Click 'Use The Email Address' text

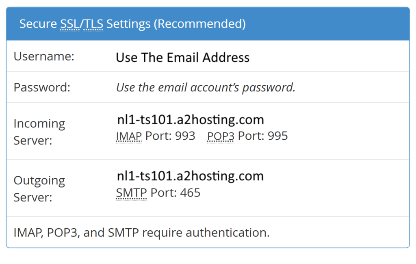(182, 58)
